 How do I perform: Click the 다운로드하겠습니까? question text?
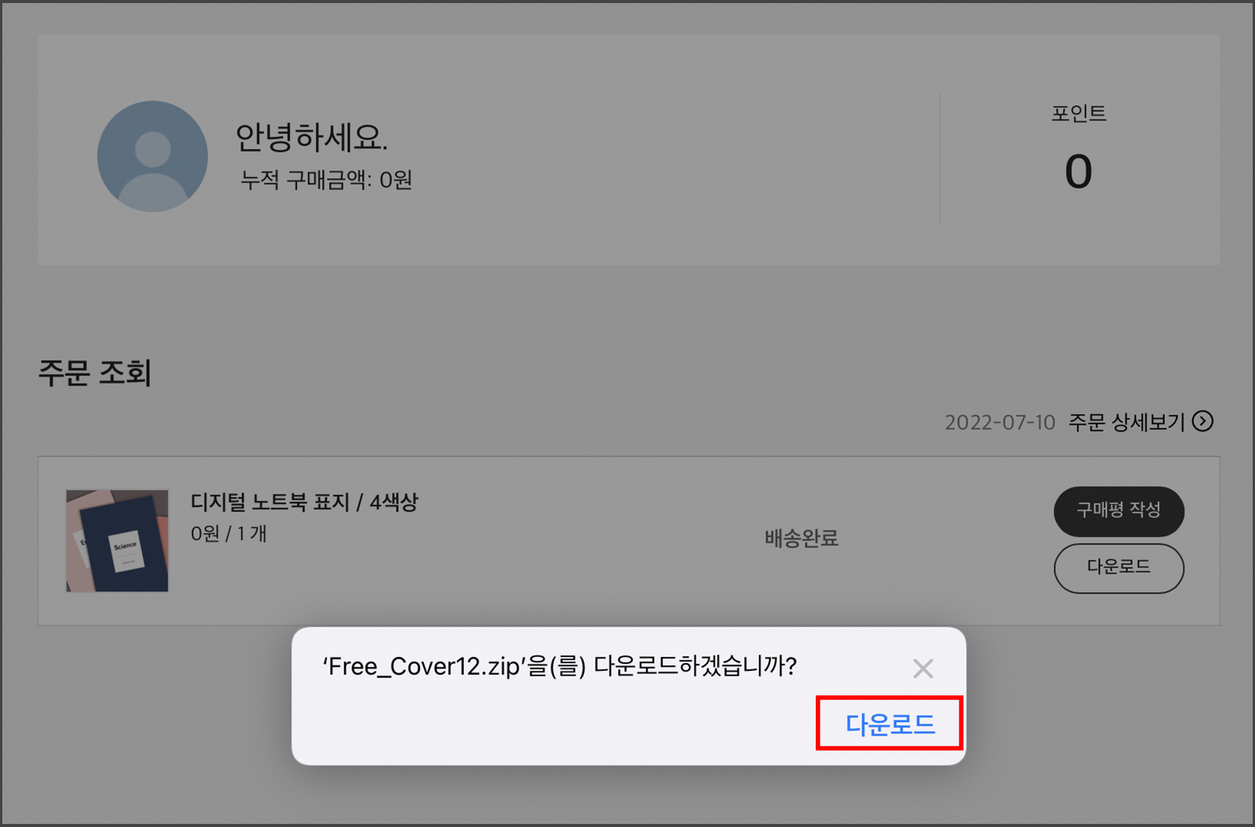(x=695, y=666)
